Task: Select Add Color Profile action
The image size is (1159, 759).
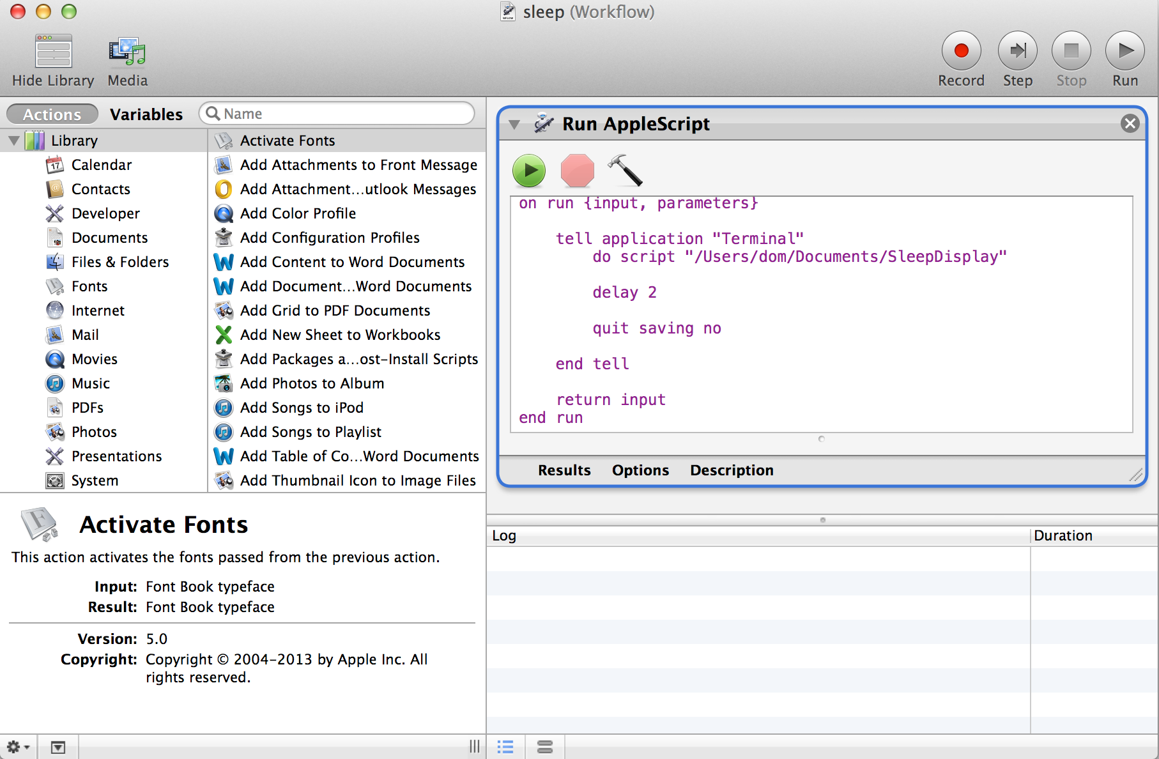Action: (x=298, y=213)
